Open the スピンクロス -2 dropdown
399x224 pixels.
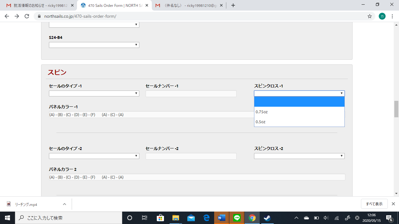pos(299,156)
